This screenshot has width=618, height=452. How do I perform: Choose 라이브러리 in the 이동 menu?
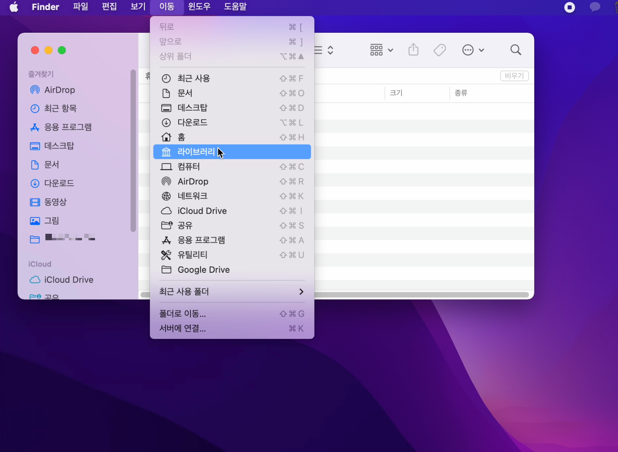click(232, 152)
